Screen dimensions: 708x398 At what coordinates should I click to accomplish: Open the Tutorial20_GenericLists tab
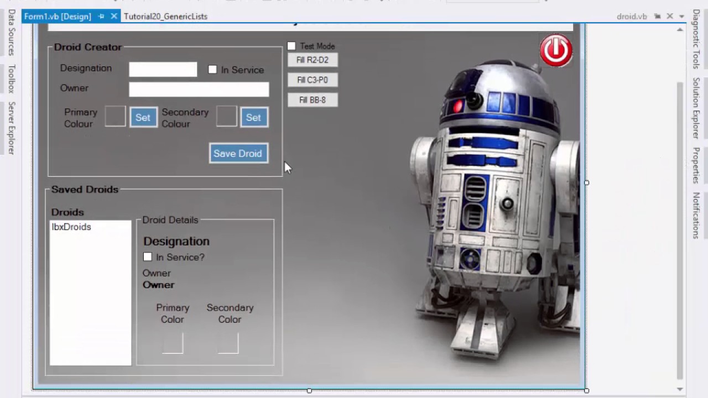tap(165, 17)
